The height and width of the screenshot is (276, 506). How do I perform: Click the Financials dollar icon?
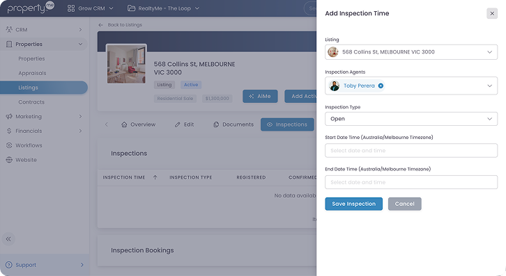(x=9, y=131)
